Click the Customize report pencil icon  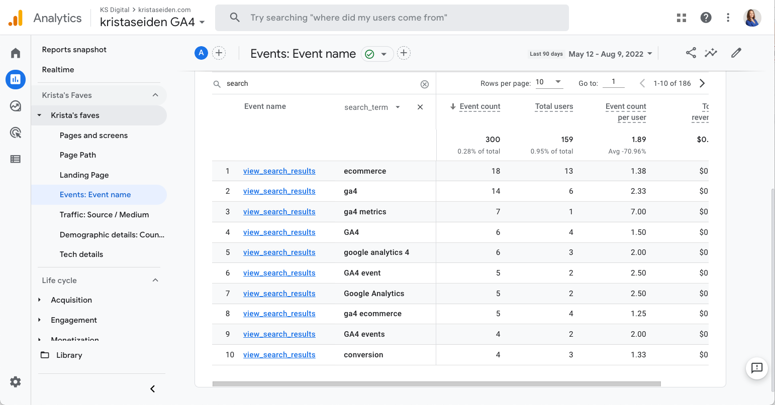736,53
